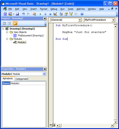Select ThisDocument (Drawing1) in the tree
This screenshot has height=129, width=119.
pyautogui.click(x=30, y=35)
